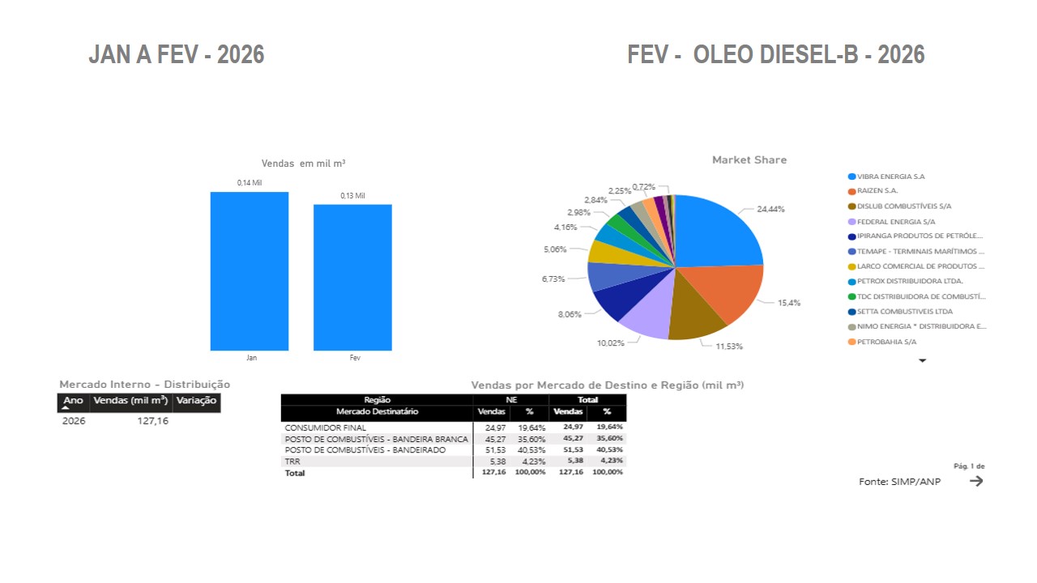Viewport: 1037px width, 583px height.
Task: Click the TRR row label
Action: (292, 461)
